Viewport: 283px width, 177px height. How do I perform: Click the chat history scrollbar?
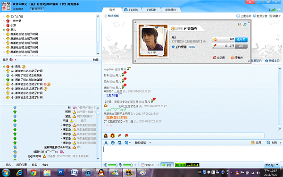pyautogui.click(x=280, y=99)
